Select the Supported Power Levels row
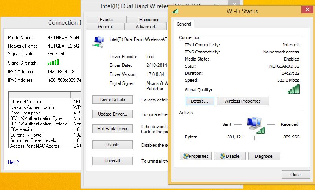 pyautogui.click(x=44, y=140)
